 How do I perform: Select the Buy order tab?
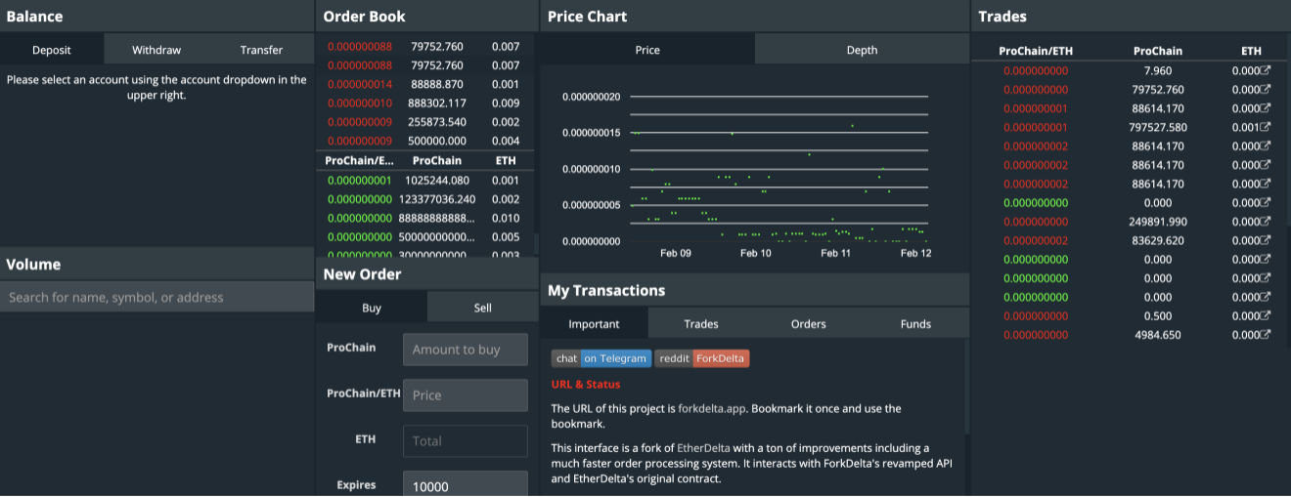pyautogui.click(x=372, y=308)
